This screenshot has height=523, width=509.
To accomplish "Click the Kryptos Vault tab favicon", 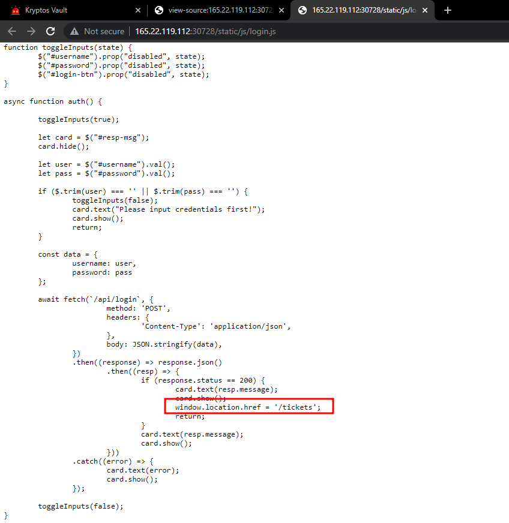I will (x=15, y=10).
